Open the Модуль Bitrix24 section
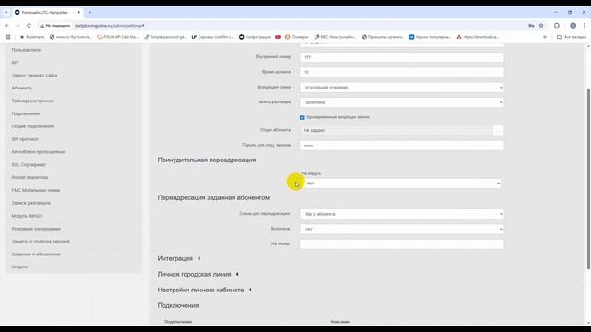The width and height of the screenshot is (591, 332). 27,216
